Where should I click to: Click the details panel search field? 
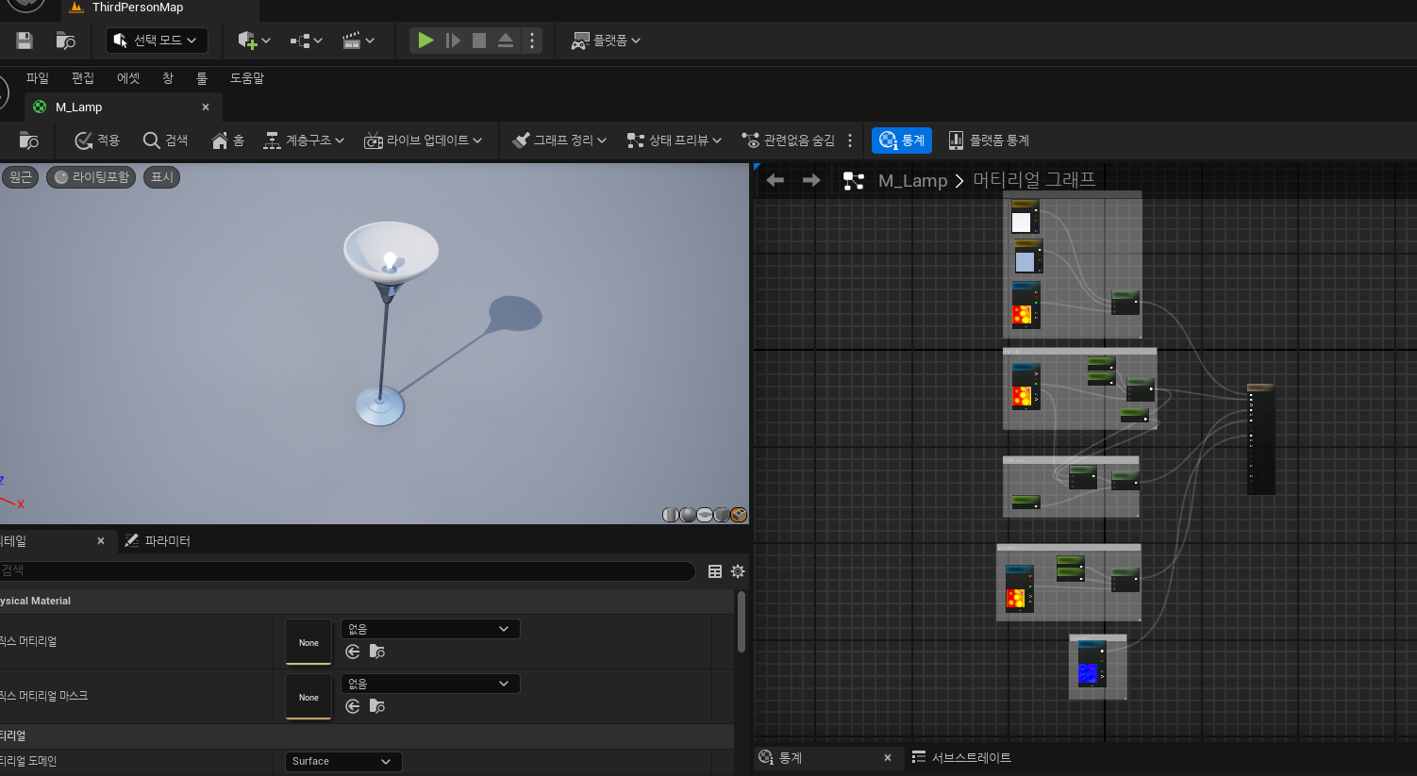(x=347, y=571)
